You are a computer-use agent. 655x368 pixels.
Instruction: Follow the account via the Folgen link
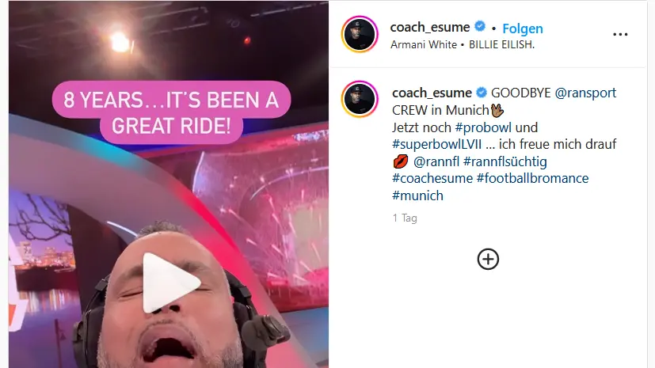pyautogui.click(x=523, y=28)
